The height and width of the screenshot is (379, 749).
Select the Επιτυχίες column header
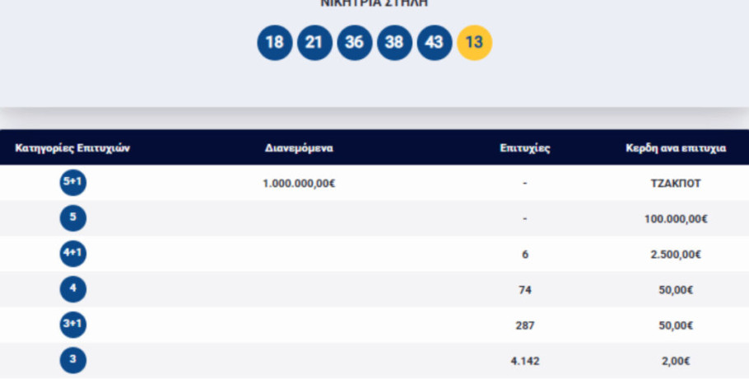(x=524, y=148)
